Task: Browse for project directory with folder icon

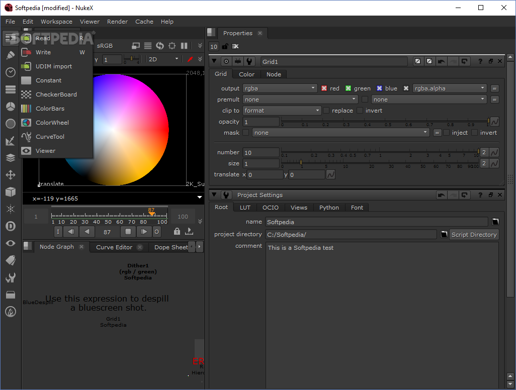Action: click(x=444, y=235)
